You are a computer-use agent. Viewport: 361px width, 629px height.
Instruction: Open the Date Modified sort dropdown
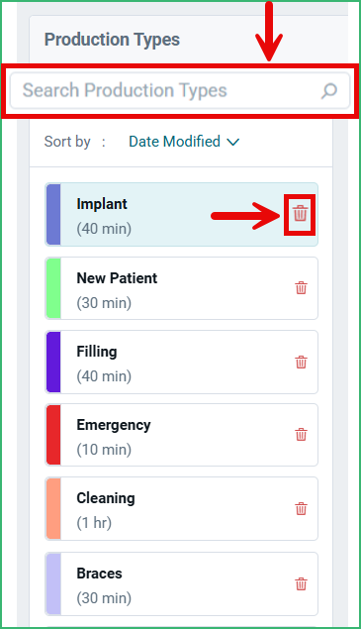pyautogui.click(x=184, y=142)
